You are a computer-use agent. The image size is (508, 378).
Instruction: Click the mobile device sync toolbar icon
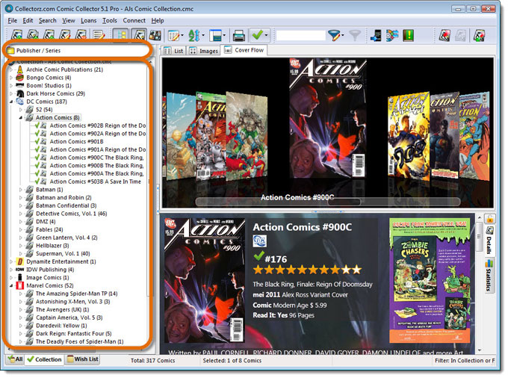[376, 35]
